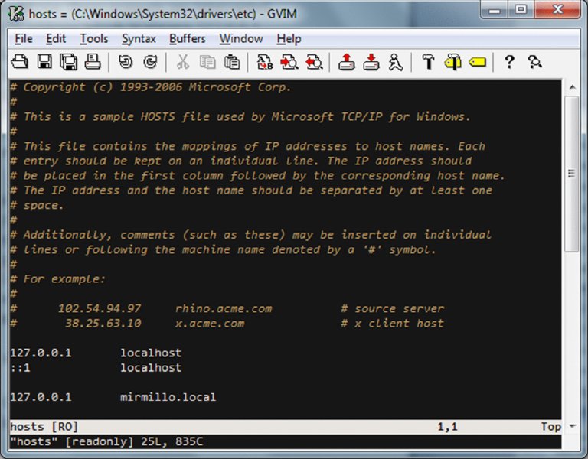Image resolution: width=588 pixels, height=459 pixels.
Task: Run a Vim script with runner icon
Action: [396, 62]
